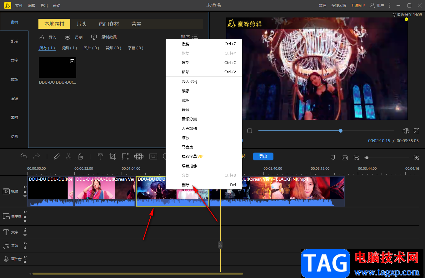The width and height of the screenshot is (425, 278).
Task: Click the trash can delete icon
Action: point(80,156)
